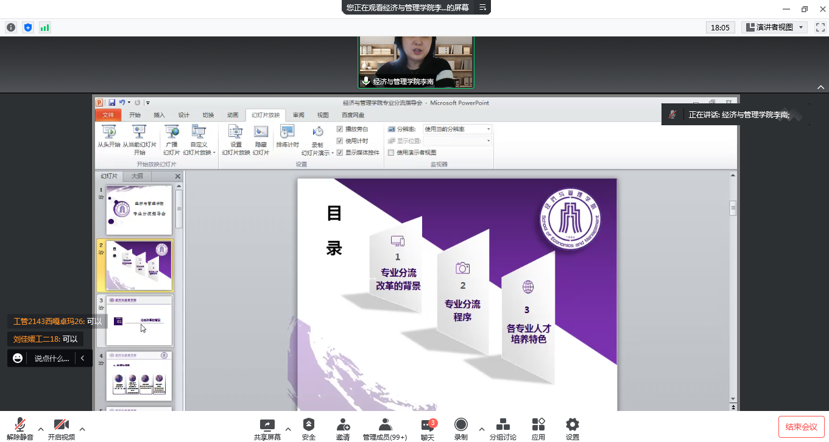Expand the 演讲者视图 view dropdown
Image resolution: width=829 pixels, height=442 pixels.
774,27
